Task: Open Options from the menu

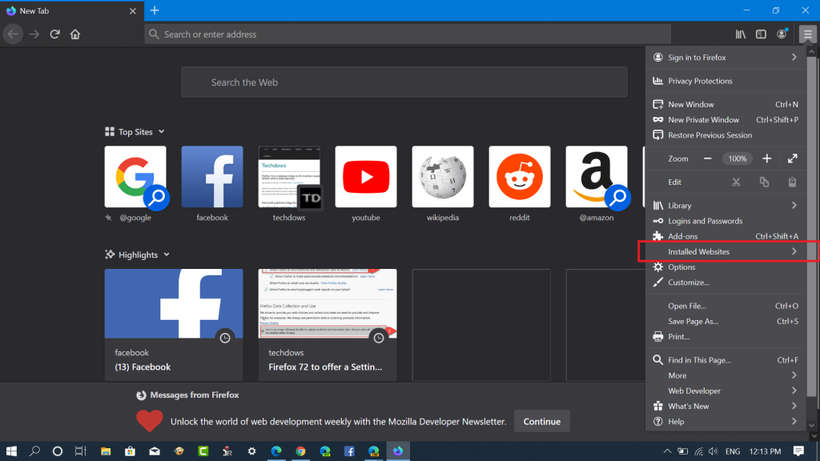Action: (x=726, y=267)
